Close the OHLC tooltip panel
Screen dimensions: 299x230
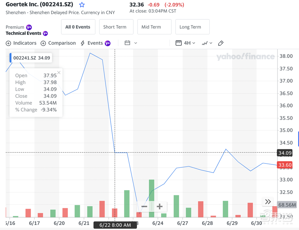tap(59, 72)
